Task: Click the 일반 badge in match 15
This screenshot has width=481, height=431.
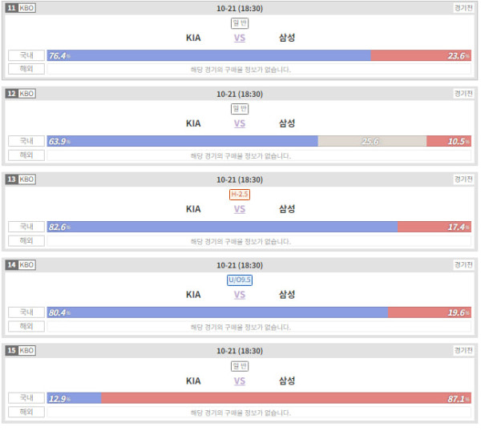Action: (x=240, y=366)
